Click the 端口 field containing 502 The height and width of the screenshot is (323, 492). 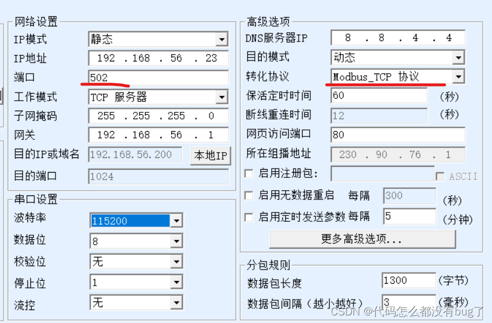pos(158,78)
